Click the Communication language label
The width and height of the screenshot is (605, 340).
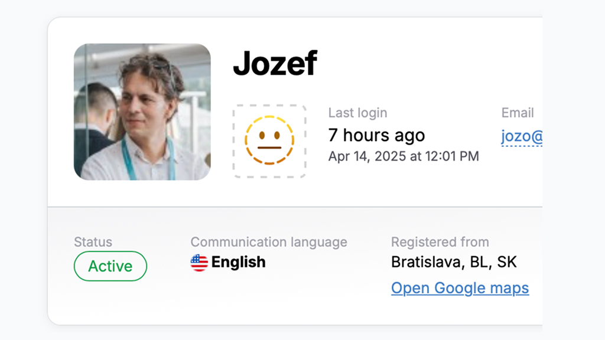click(269, 242)
